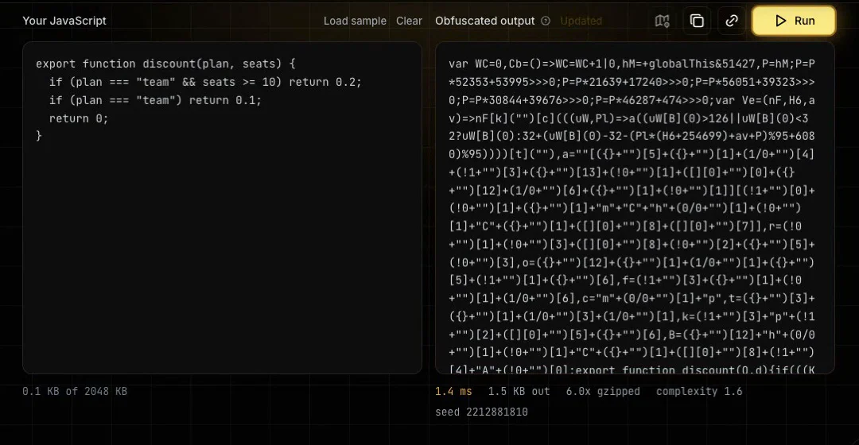Click the 'Updated' status text
The image size is (859, 445).
(x=581, y=21)
